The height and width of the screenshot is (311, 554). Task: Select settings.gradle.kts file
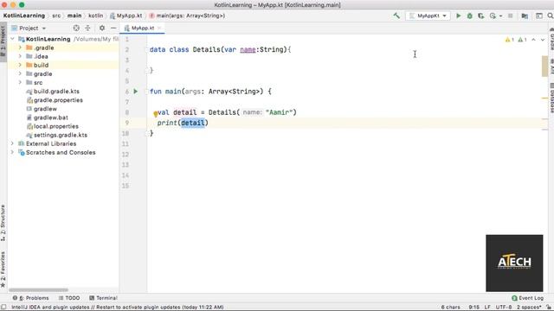click(57, 135)
